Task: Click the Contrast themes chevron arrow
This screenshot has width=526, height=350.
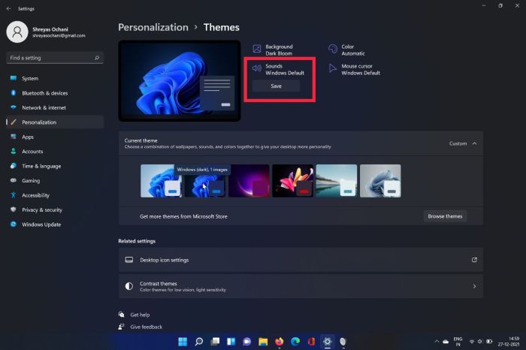Action: tap(474, 286)
